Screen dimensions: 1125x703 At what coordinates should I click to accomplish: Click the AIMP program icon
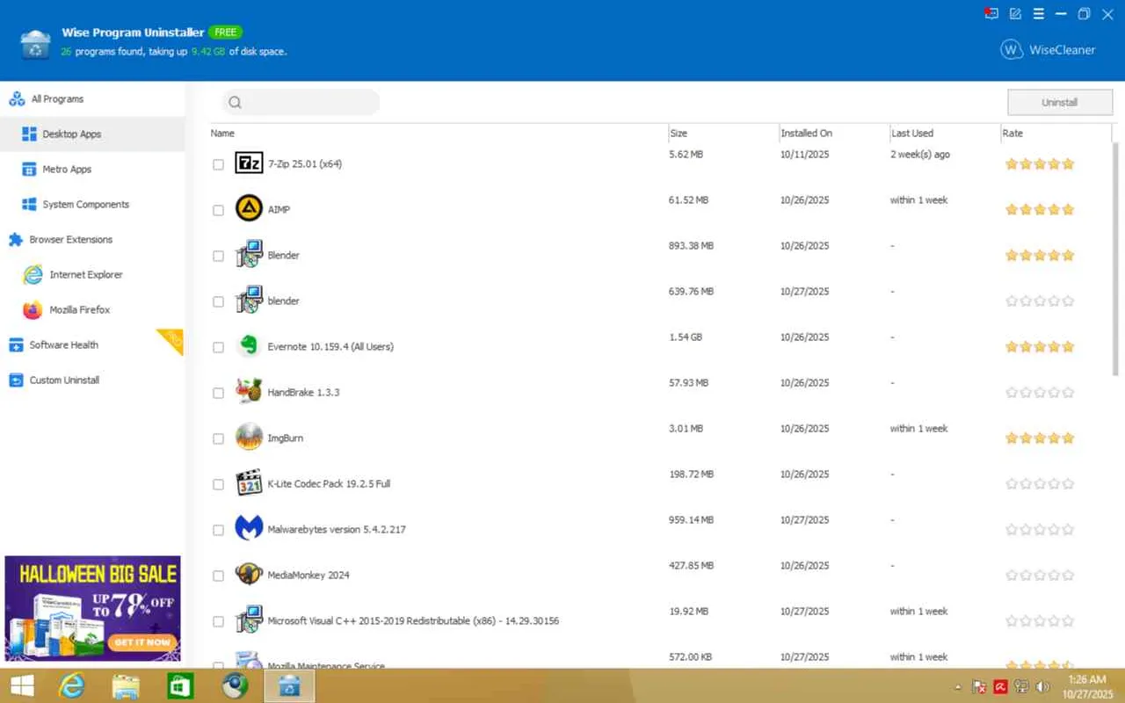(x=250, y=208)
